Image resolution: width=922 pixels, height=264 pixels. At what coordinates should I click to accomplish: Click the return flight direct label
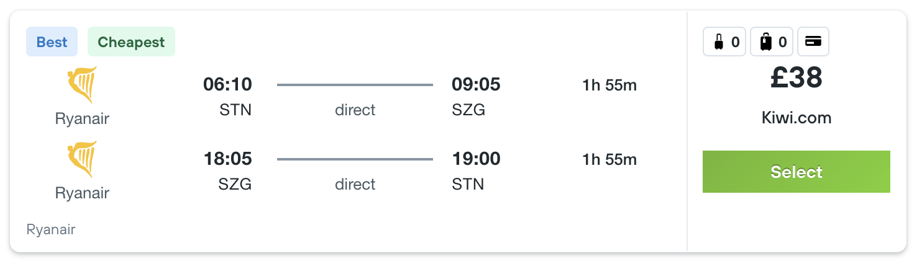[355, 184]
